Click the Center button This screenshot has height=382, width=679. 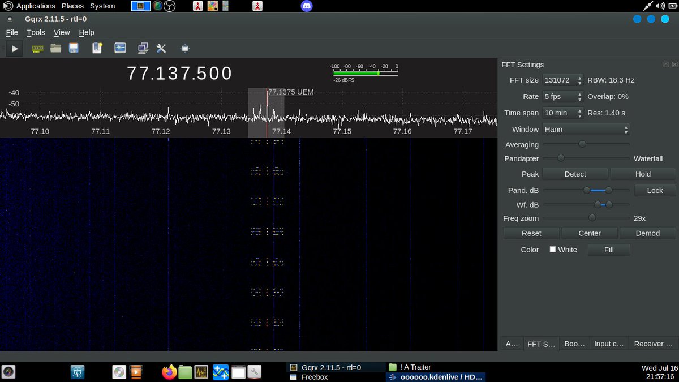coord(590,233)
